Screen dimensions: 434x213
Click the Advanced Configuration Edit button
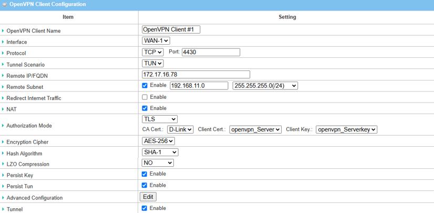coord(148,197)
